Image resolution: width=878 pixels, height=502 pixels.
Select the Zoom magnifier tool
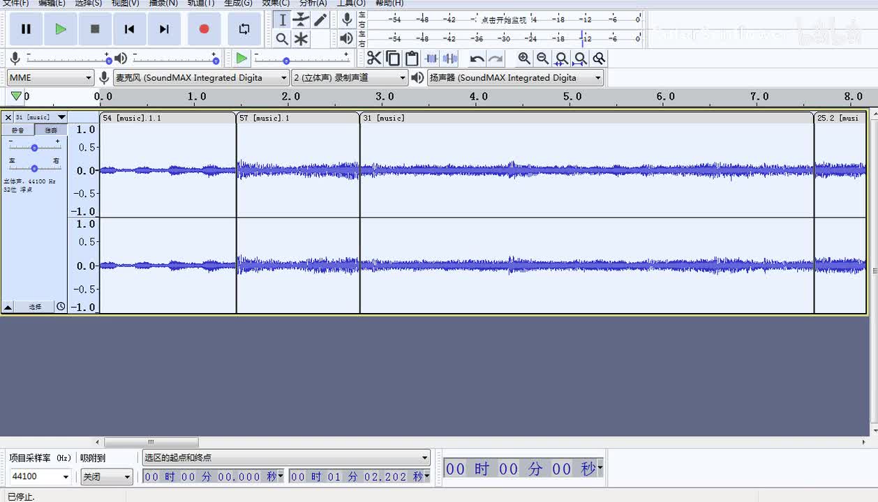[282, 39]
